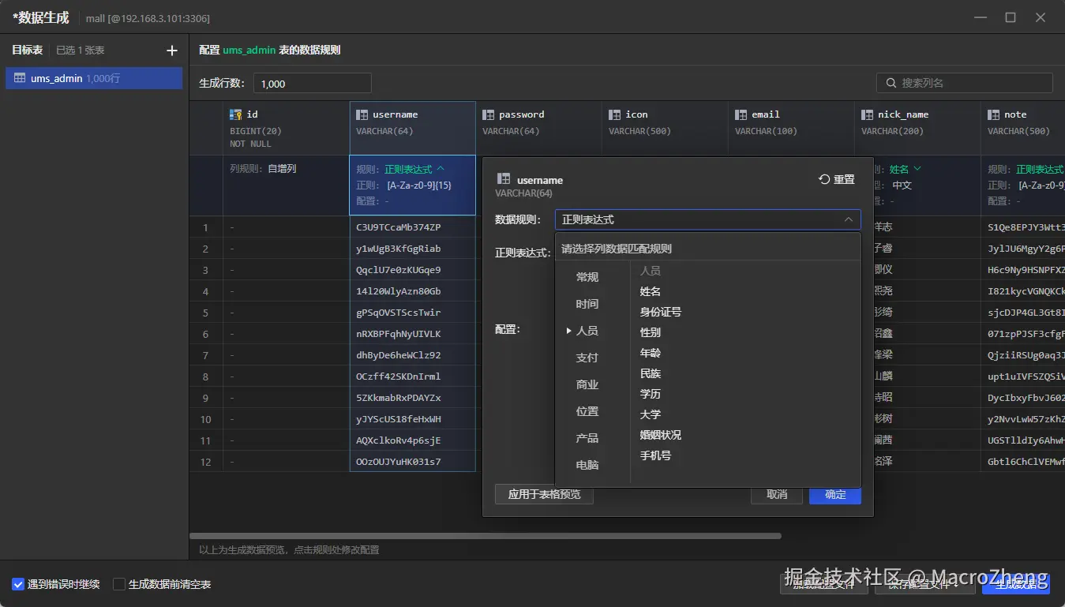The height and width of the screenshot is (607, 1065).
Task: Choose 民族 rule option
Action: 651,373
